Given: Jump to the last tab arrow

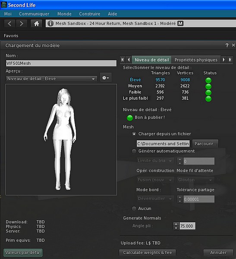Looking at the screenshot, I should point(230,60).
